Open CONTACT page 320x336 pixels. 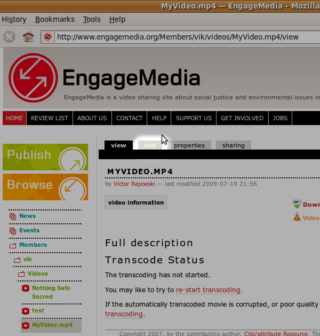tap(130, 118)
